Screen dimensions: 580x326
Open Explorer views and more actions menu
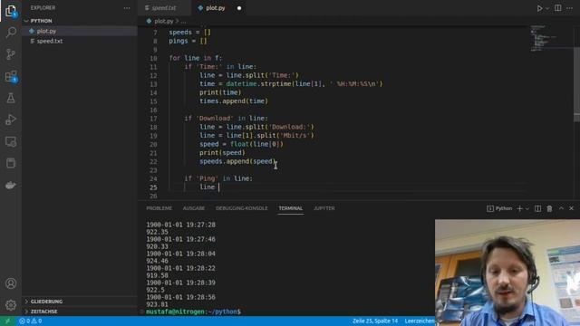click(127, 8)
